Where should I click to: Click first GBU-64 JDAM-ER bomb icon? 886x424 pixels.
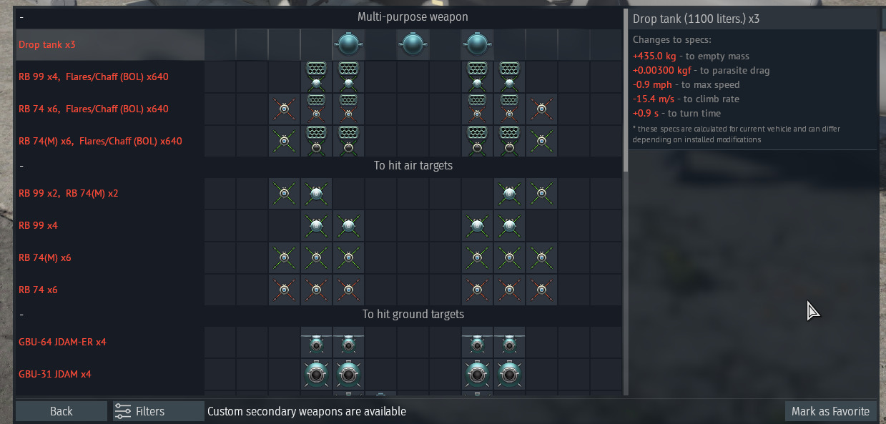[316, 344]
